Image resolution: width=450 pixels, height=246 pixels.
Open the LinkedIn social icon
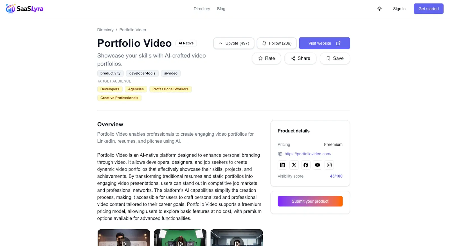[x=282, y=165]
